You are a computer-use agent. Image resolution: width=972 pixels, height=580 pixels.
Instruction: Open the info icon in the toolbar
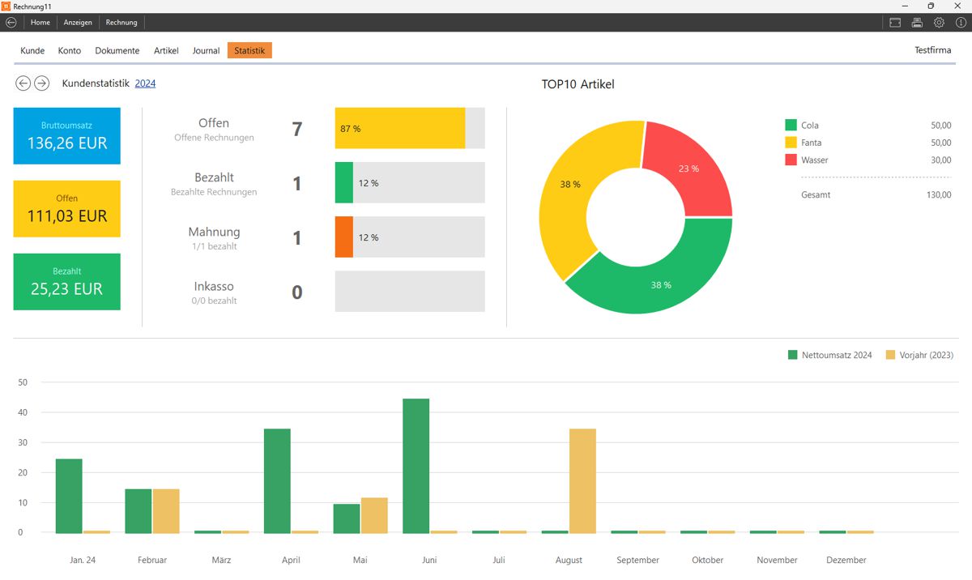[961, 23]
